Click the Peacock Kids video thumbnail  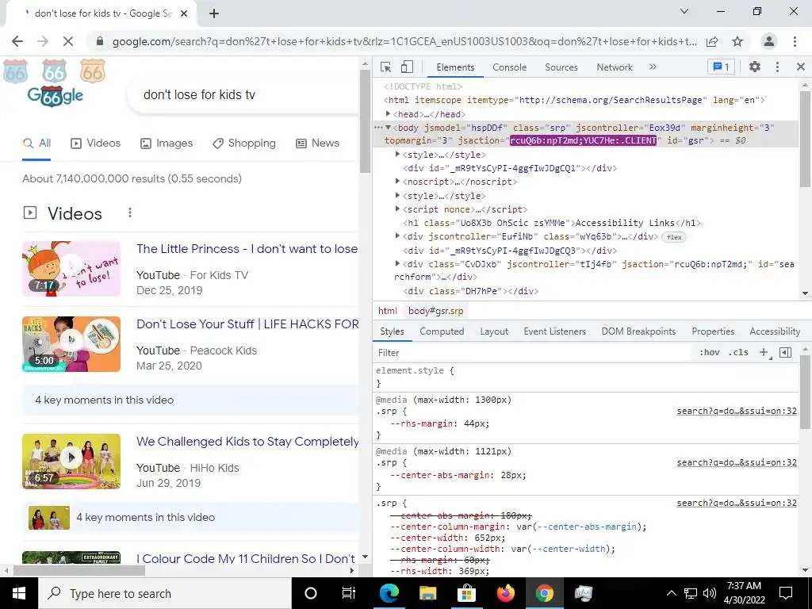click(71, 344)
